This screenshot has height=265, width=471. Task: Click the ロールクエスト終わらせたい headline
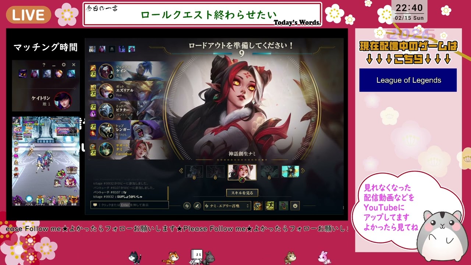(x=209, y=15)
